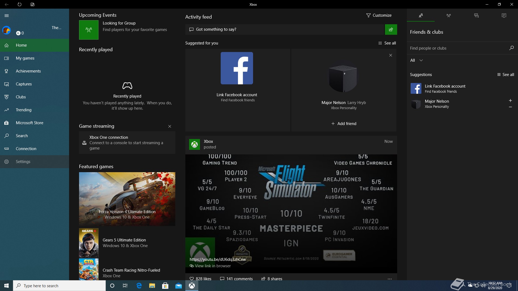This screenshot has height=291, width=518.
Task: Add Major Nelson with the plus icon
Action: point(510,101)
